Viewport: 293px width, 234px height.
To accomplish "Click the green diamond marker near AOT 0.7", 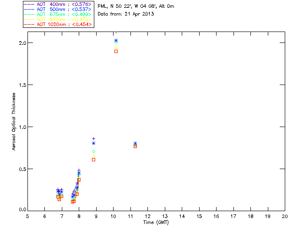I will point(93,152).
